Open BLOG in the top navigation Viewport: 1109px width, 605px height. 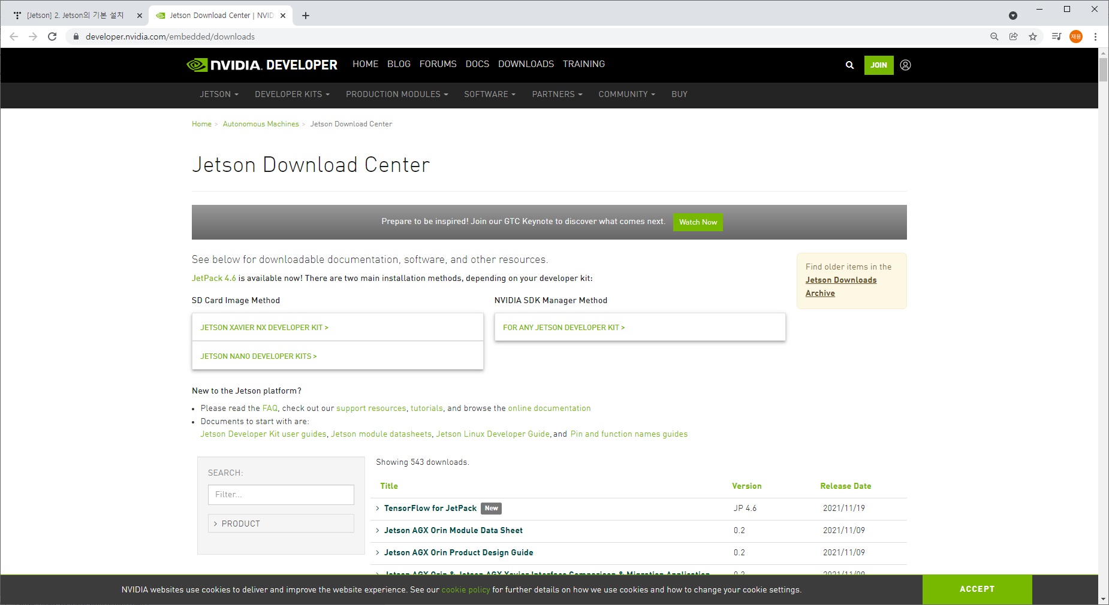click(x=399, y=64)
